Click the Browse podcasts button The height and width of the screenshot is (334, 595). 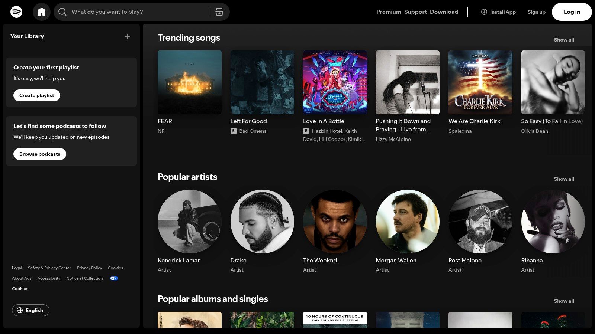(x=40, y=154)
